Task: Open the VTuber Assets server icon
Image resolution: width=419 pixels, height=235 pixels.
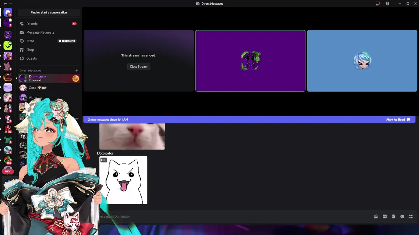Action: 8,87
